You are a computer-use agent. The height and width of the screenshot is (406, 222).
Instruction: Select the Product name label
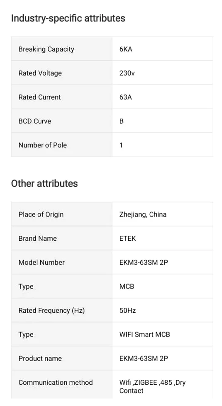40,359
